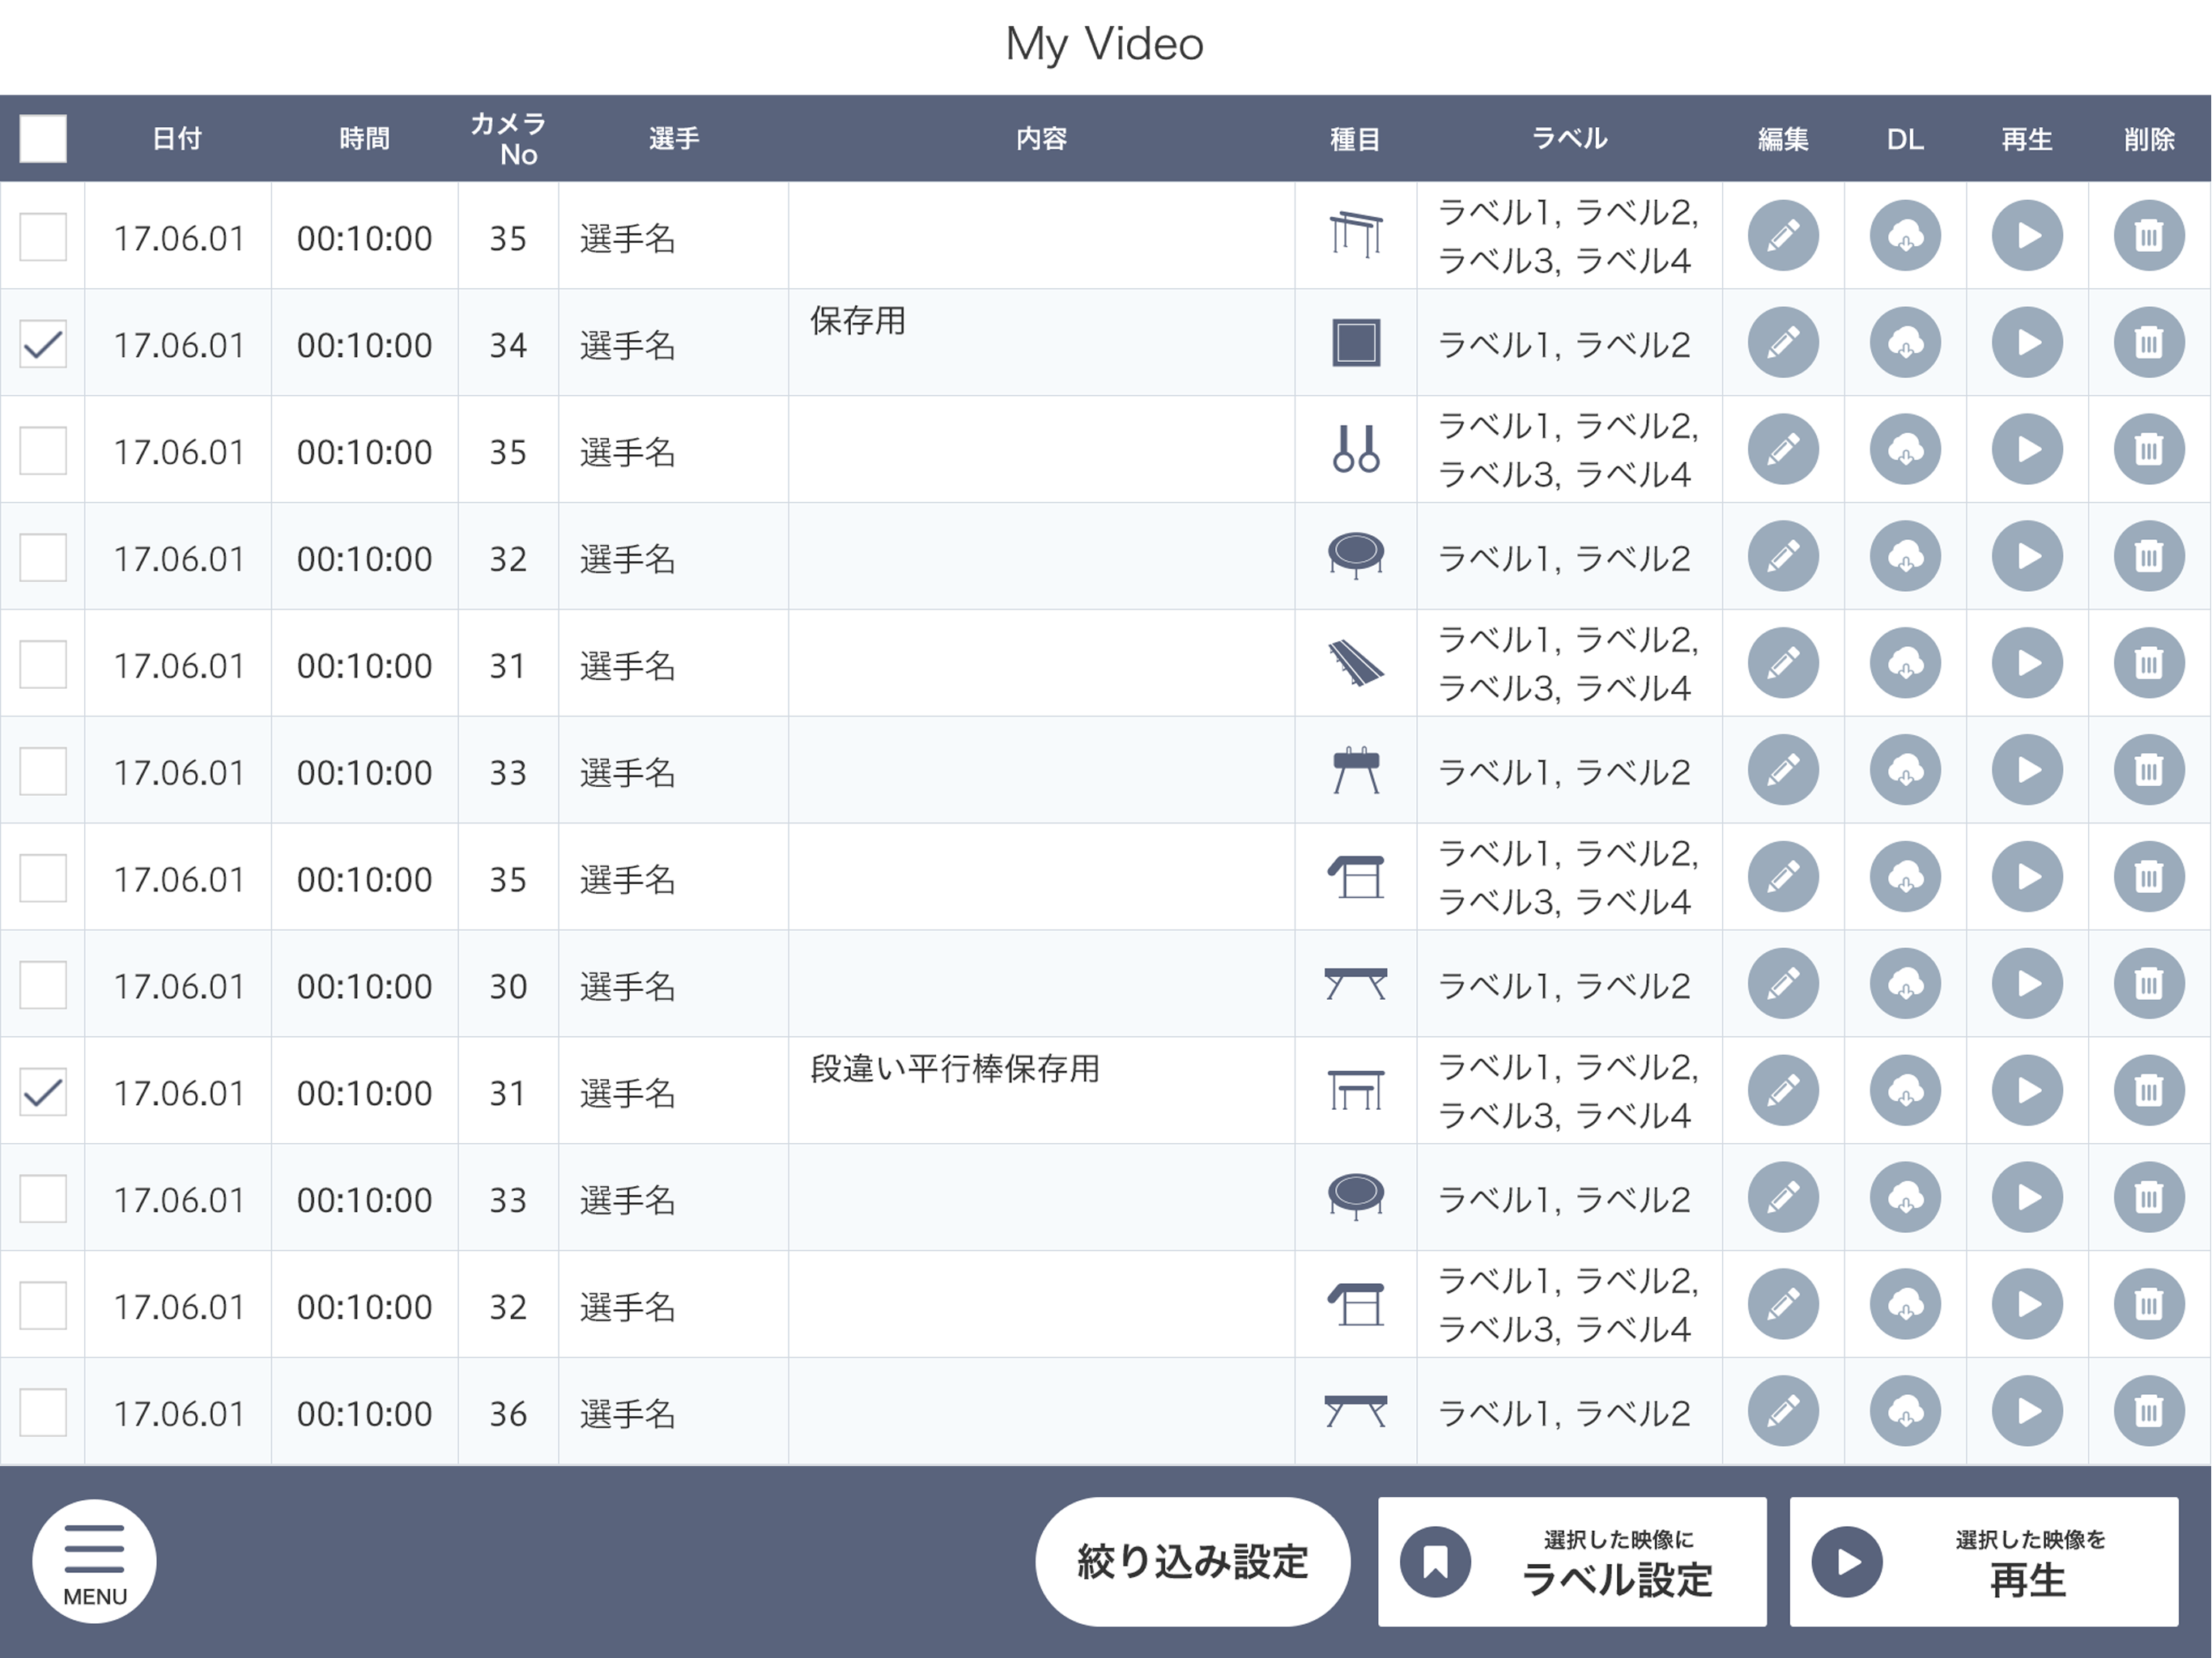
Task: Check the rings row checkbox
Action: click(x=43, y=451)
